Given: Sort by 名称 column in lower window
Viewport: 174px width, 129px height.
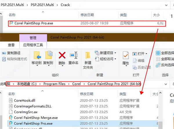Looking at the screenshot, I should pyautogui.click(x=12, y=94).
